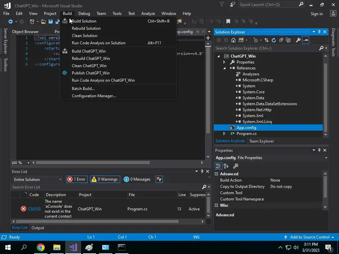339x254 pixels.
Task: Expand the Properties node in Solution Explorer
Action: pyautogui.click(x=224, y=62)
